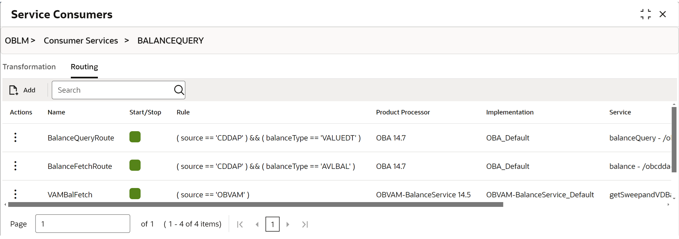Screen dimensions: 679x239
Task: Go to the next page
Action: click(288, 224)
